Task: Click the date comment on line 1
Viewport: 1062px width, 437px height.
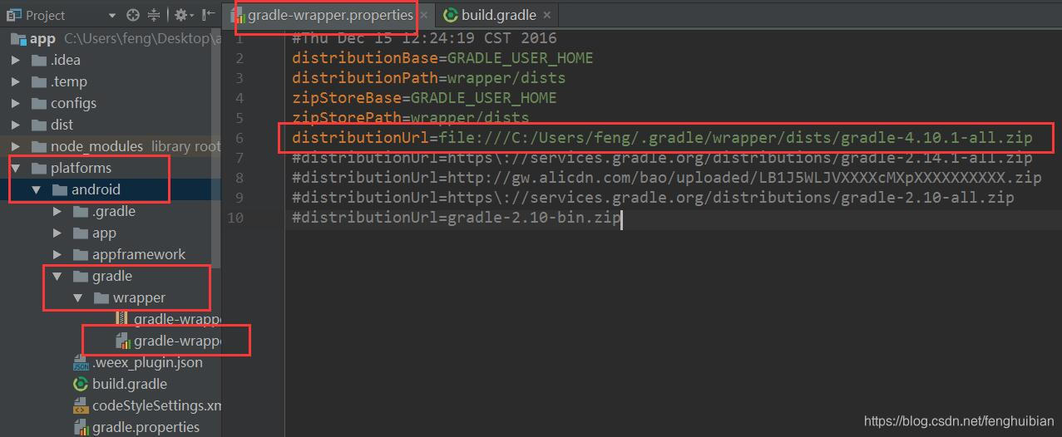Action: click(x=424, y=37)
